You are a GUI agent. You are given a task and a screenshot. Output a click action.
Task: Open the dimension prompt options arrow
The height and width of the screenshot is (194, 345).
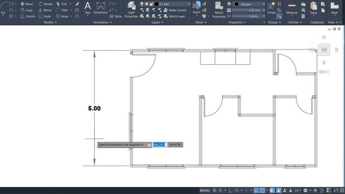coord(149,145)
